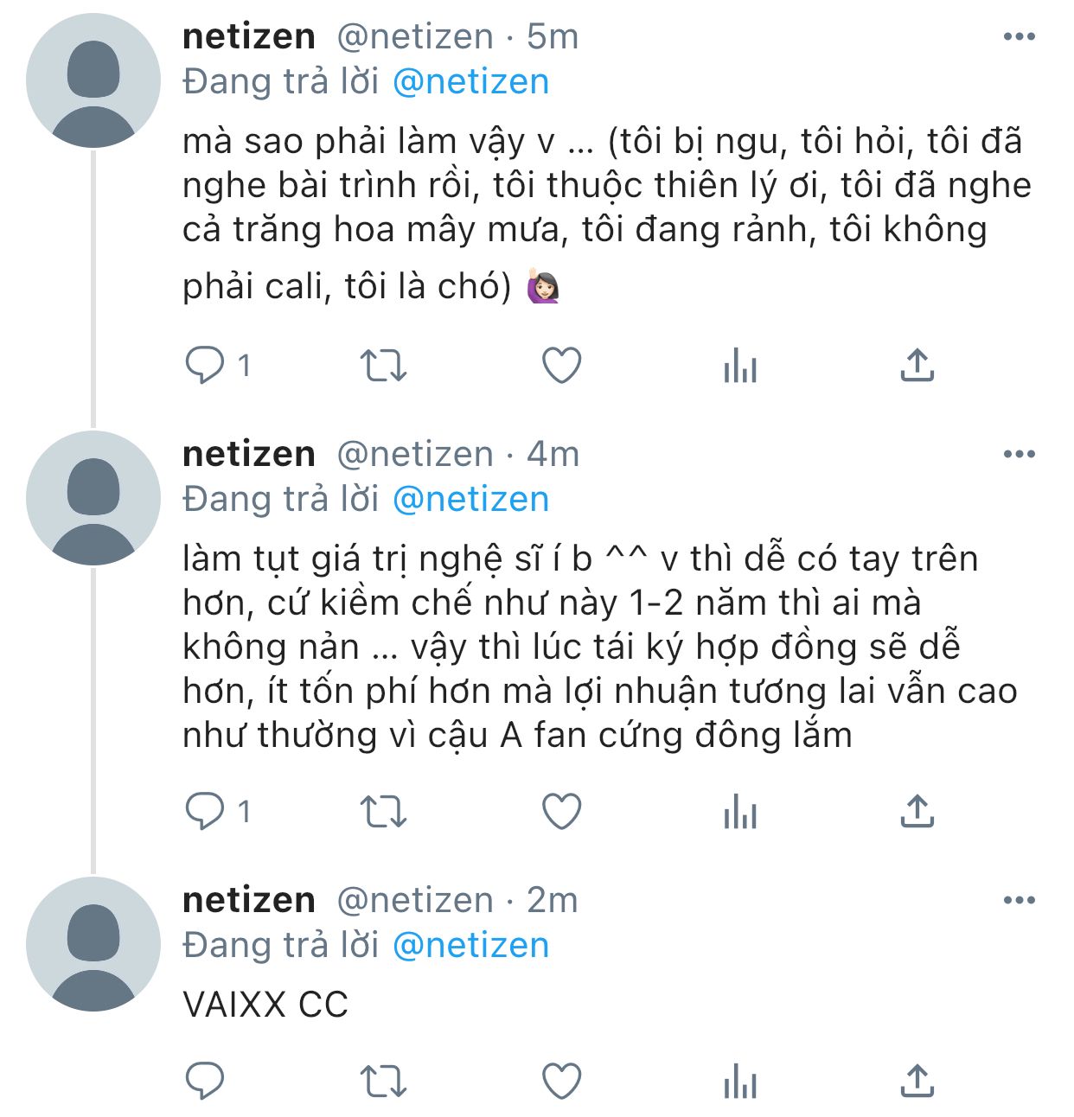View analytics of the 4m tweet
Screen dimensions: 1074x1117
click(x=740, y=812)
